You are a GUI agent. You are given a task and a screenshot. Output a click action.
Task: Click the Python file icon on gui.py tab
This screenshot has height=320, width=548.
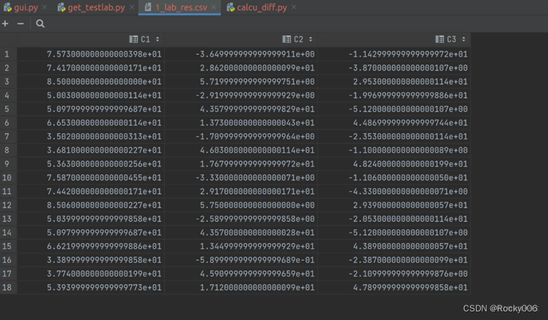coord(7,7)
